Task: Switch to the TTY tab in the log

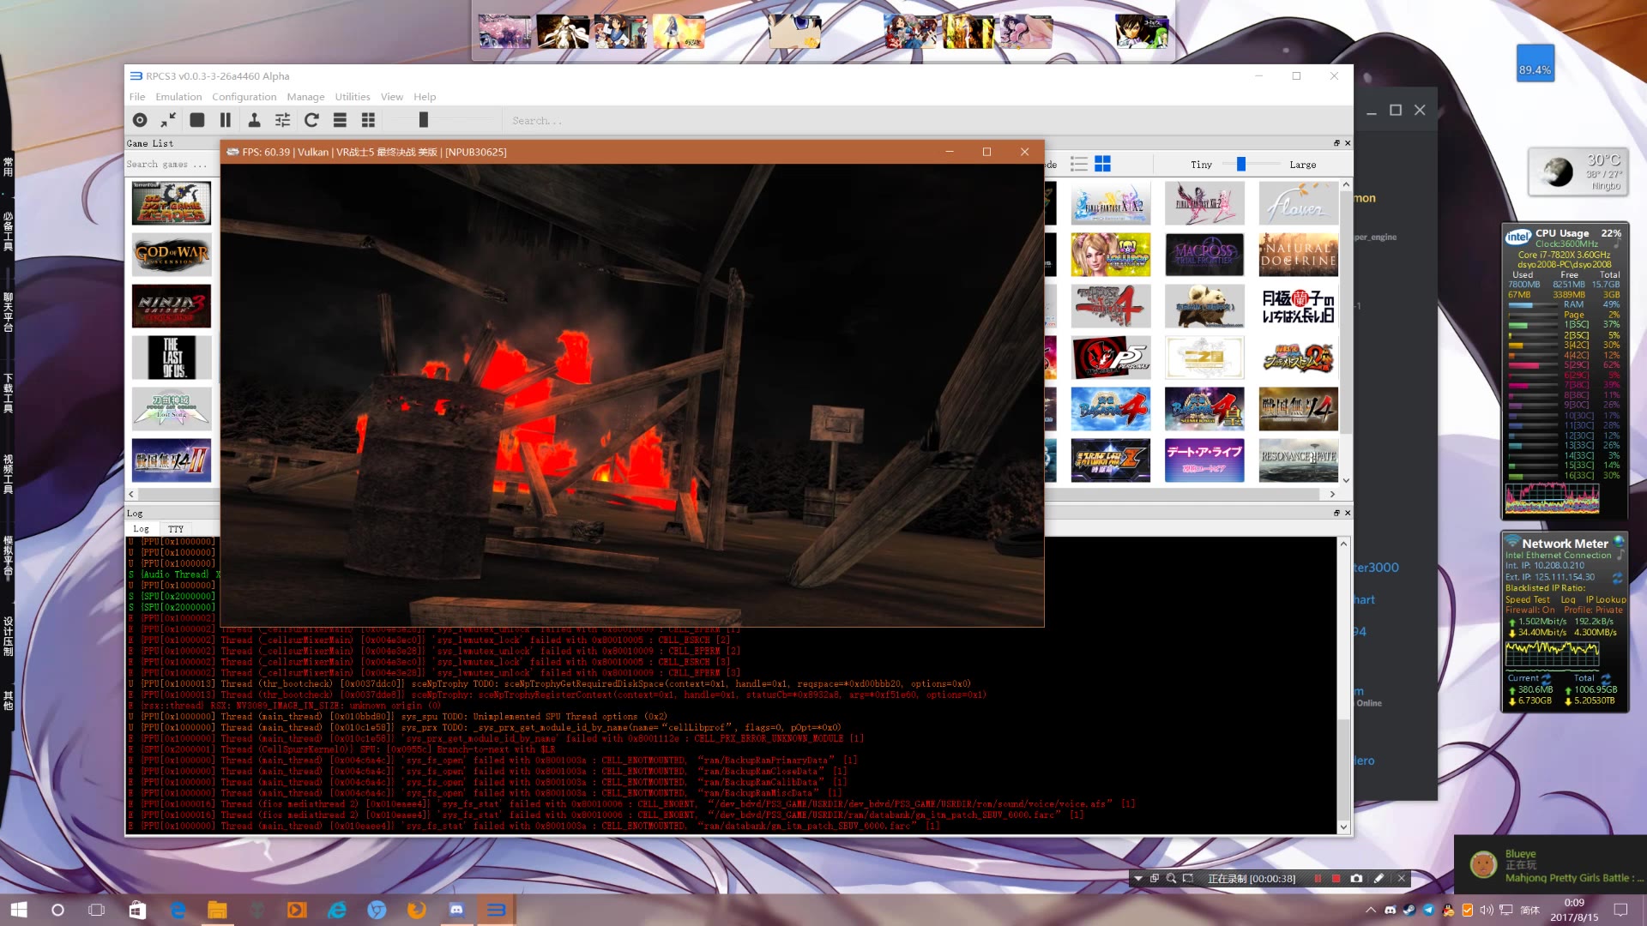Action: [x=176, y=528]
